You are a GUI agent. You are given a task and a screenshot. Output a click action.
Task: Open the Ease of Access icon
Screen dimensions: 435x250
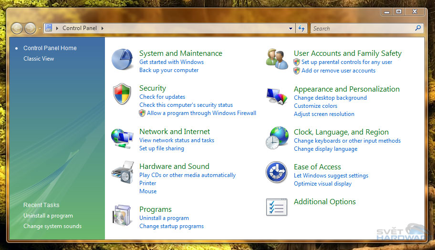[x=277, y=172]
